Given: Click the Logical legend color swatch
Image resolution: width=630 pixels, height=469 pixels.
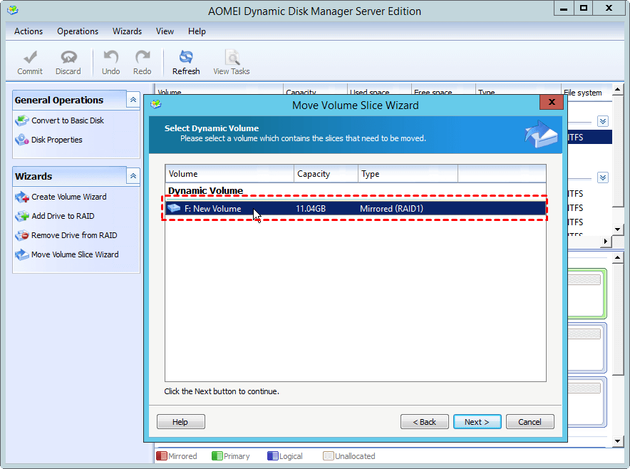Looking at the screenshot, I should point(273,455).
